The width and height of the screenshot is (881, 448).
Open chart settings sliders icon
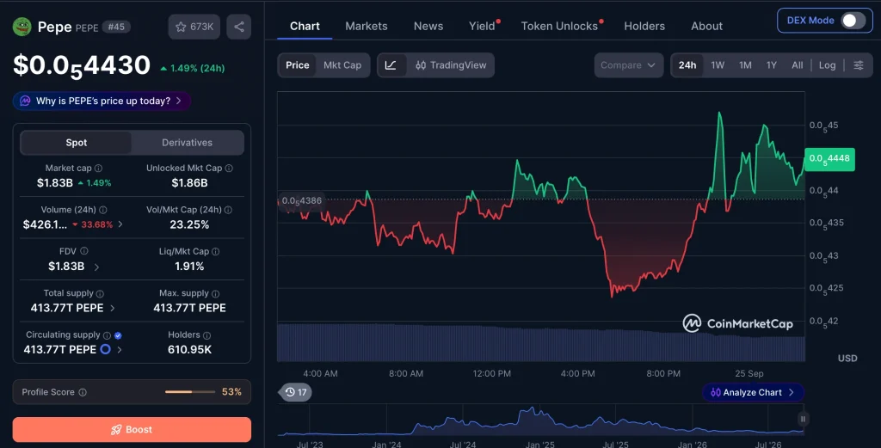click(x=859, y=65)
